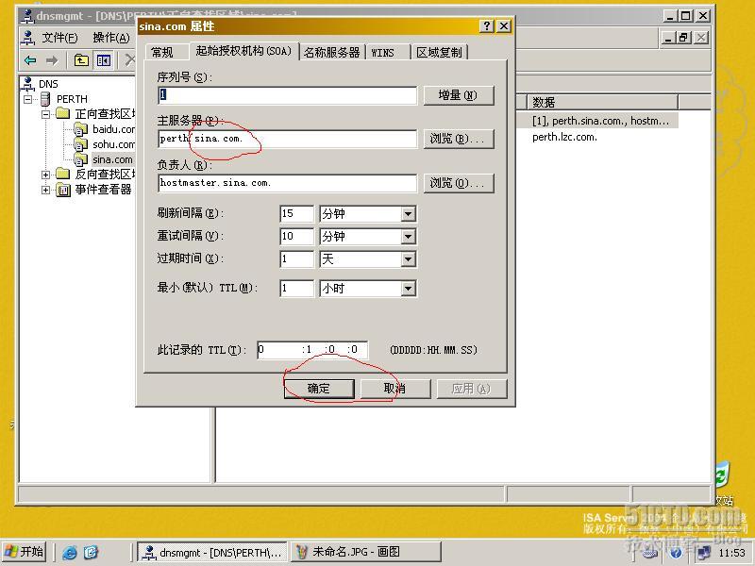Select the sohu.com zone
Screen dimensions: 755x566
coord(113,144)
